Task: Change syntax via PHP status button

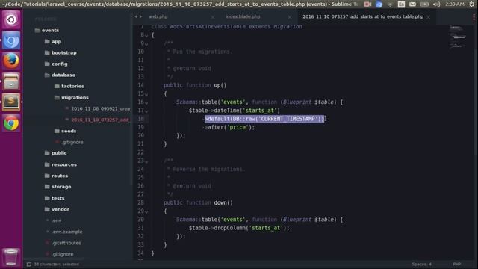Action: pos(456,265)
